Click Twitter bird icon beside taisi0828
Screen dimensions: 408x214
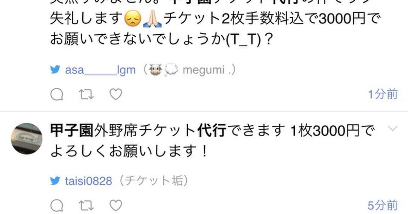click(55, 181)
